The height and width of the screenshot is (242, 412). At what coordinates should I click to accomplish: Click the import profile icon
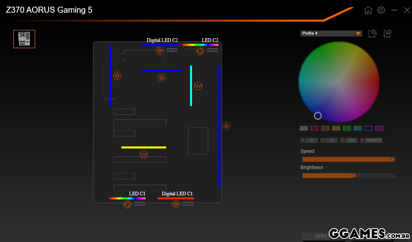372,34
